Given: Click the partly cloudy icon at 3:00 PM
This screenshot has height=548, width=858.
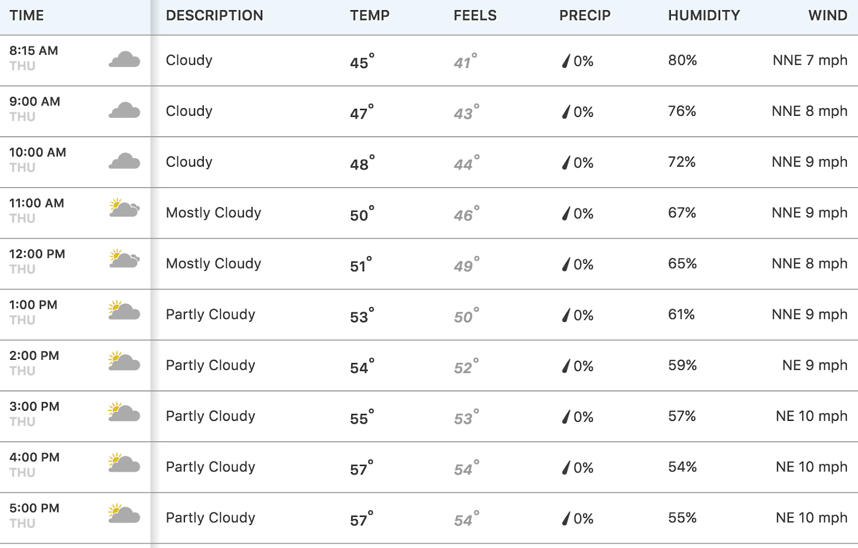Looking at the screenshot, I should click(124, 412).
